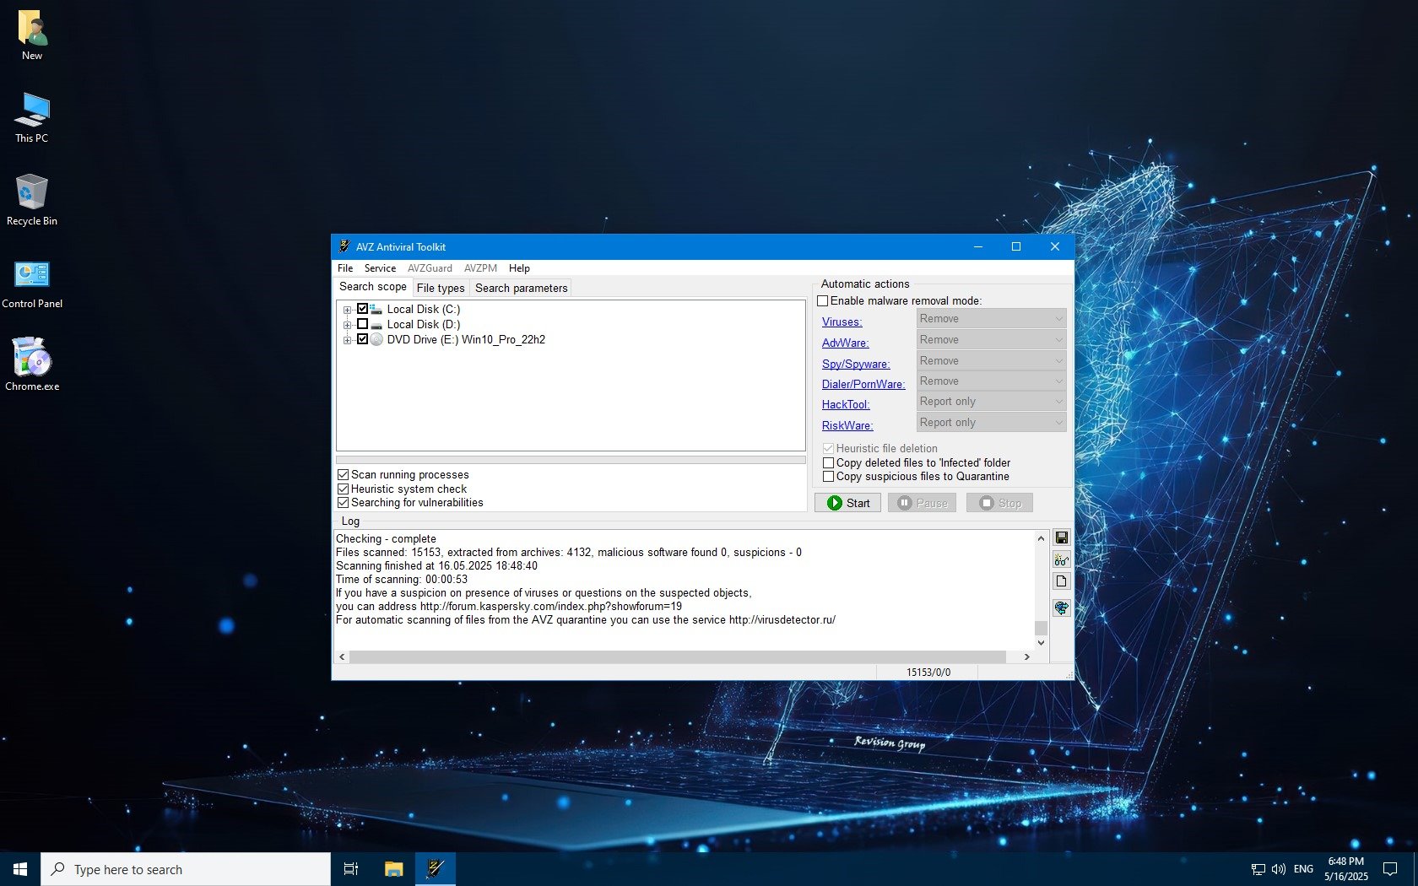
Task: Click the globe with arrows icon
Action: [1061, 608]
